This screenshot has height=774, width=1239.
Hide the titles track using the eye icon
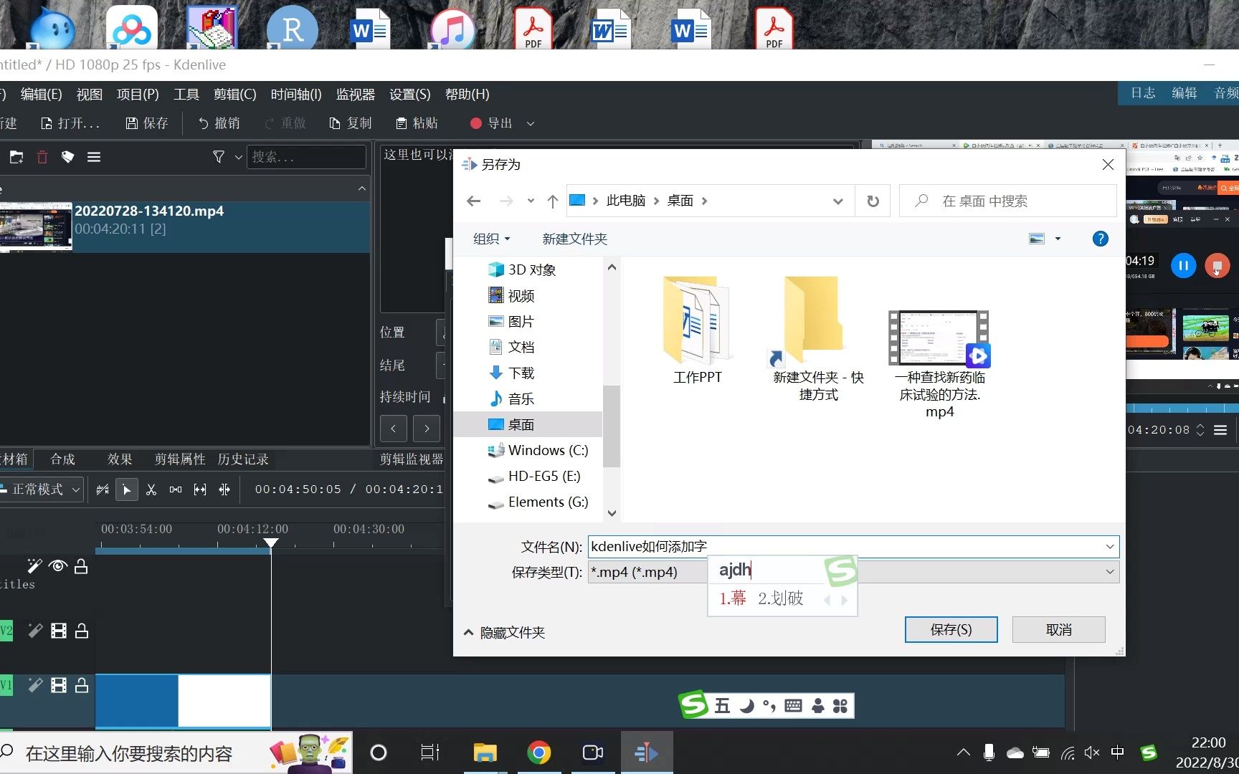(x=58, y=566)
